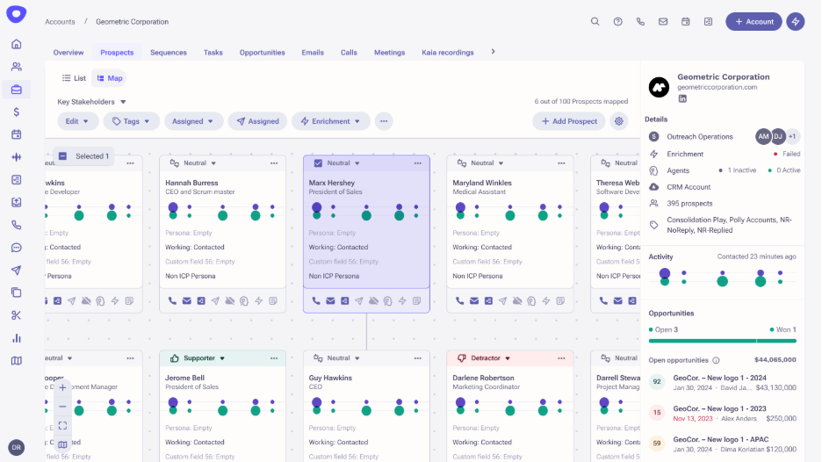Open info icon next to Open opportunities
822x462 pixels.
[x=716, y=360]
